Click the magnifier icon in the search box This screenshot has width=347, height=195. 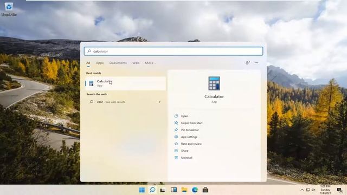coord(89,51)
